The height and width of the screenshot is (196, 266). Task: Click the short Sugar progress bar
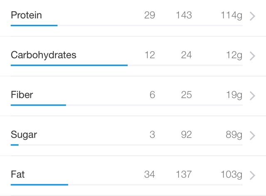click(15, 145)
